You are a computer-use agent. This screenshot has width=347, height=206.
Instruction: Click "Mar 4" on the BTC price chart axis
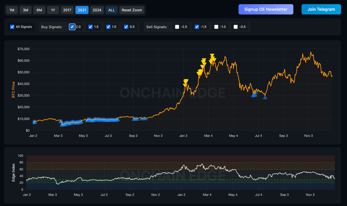click(208, 136)
